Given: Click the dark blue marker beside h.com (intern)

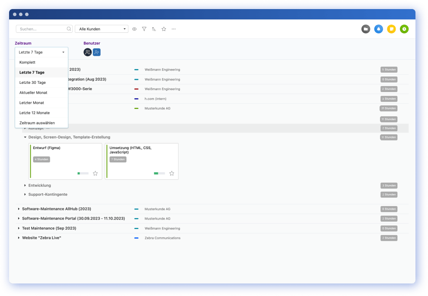Looking at the screenshot, I should [x=137, y=99].
